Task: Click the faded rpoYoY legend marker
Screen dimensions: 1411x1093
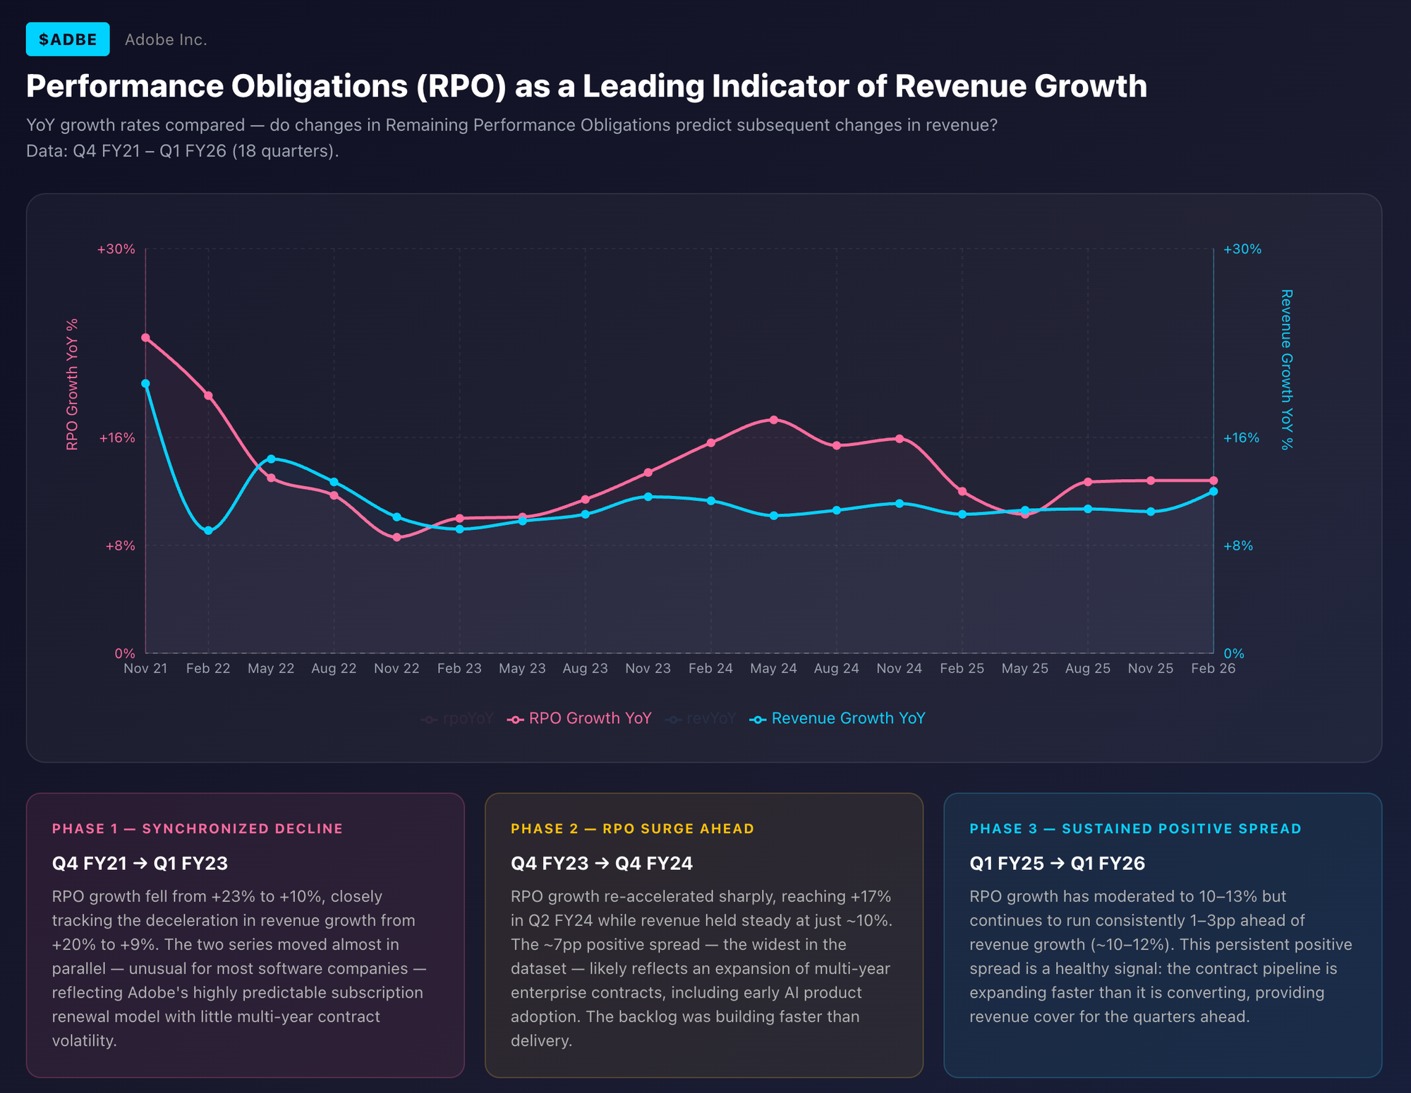Action: (428, 720)
